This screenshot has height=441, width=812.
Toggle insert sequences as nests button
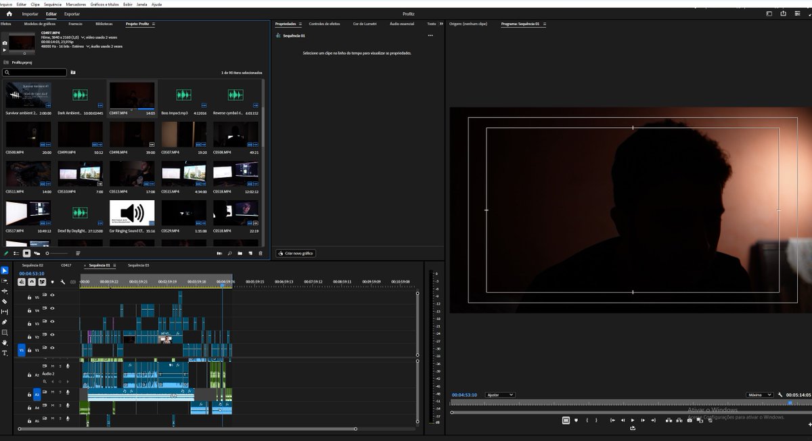coord(22,282)
